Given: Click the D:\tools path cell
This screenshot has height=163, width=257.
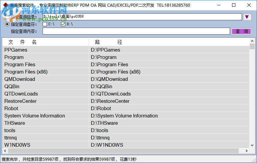Looking at the screenshot, I should coord(169,130).
